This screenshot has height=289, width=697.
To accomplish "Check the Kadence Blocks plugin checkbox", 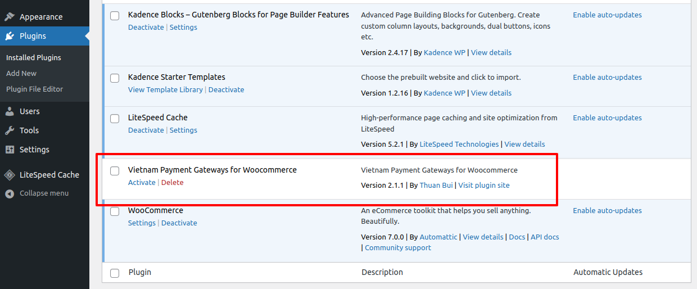I will coord(115,16).
